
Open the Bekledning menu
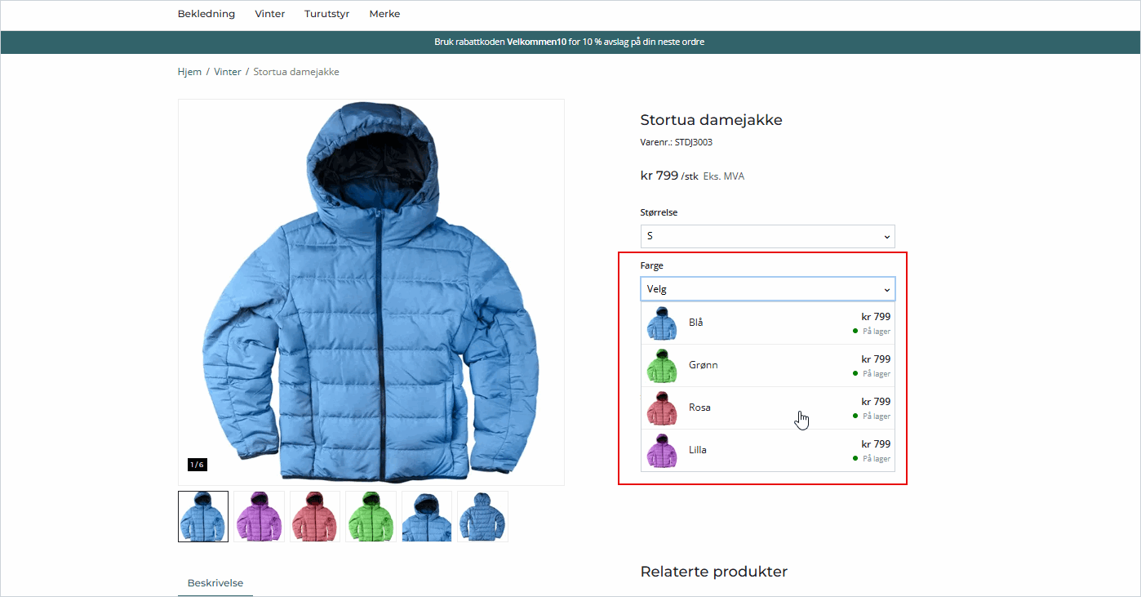206,14
